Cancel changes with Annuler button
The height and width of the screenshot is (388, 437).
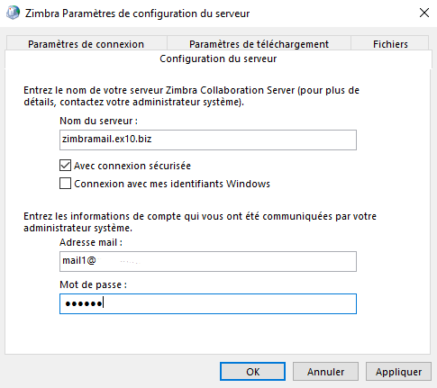pyautogui.click(x=325, y=372)
